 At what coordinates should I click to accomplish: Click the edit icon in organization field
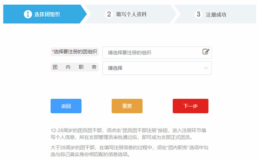pos(206,52)
